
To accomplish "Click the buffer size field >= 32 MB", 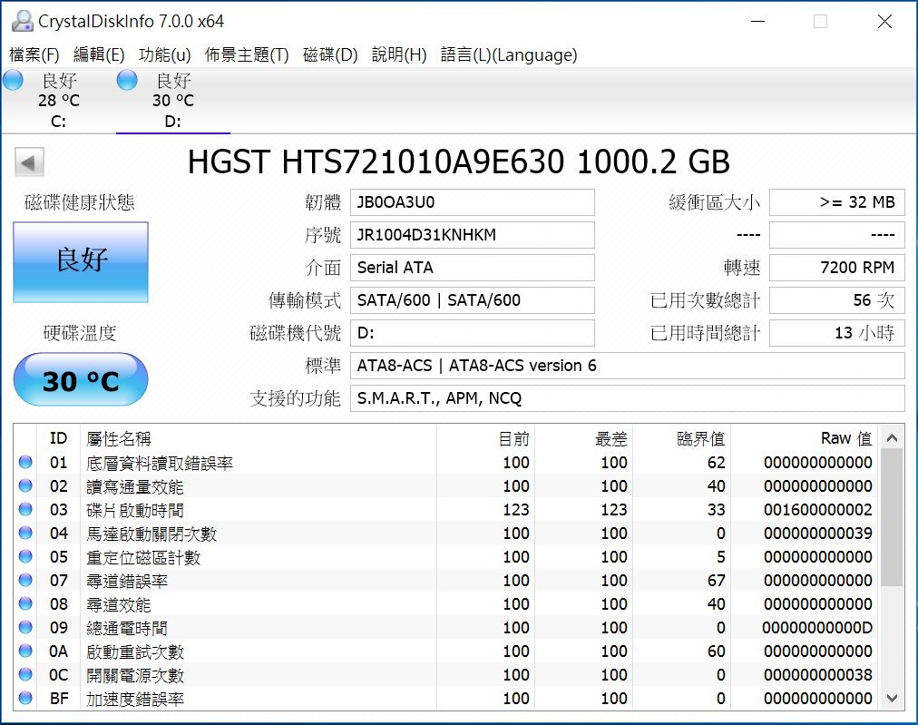I will coord(837,202).
